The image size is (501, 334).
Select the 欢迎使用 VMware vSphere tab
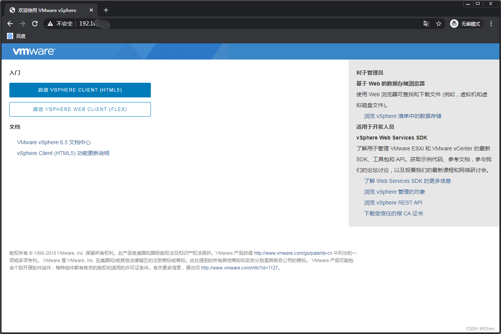[50, 10]
